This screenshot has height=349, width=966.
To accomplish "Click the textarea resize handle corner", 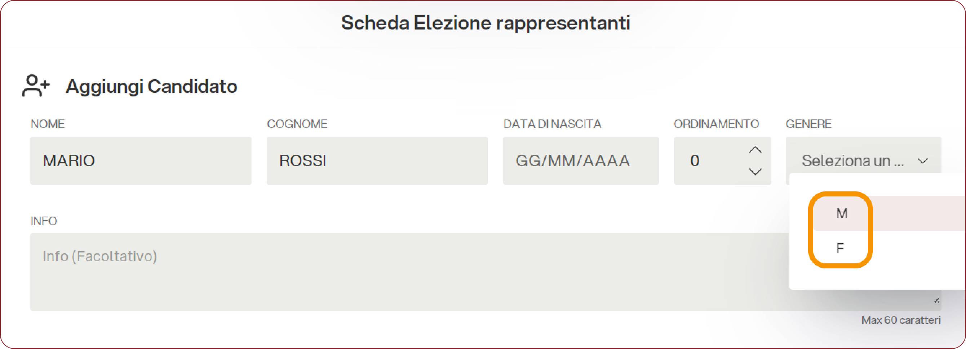I will (x=936, y=300).
